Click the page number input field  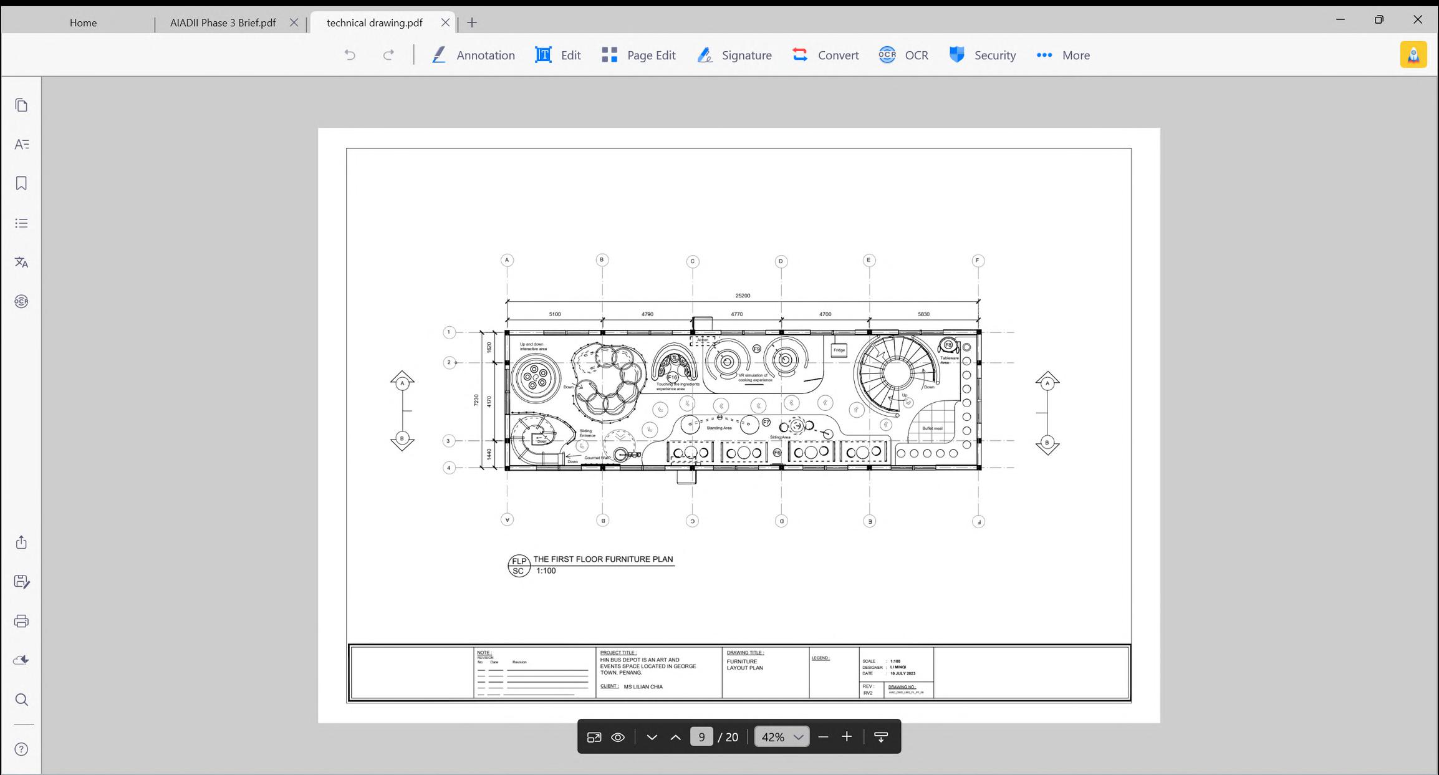[x=701, y=737]
